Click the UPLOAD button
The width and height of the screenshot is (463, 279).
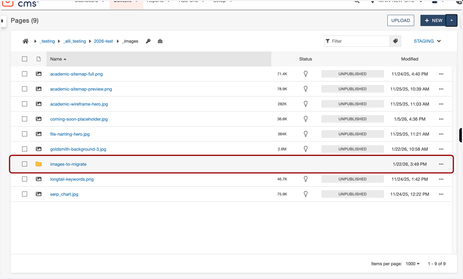point(400,20)
